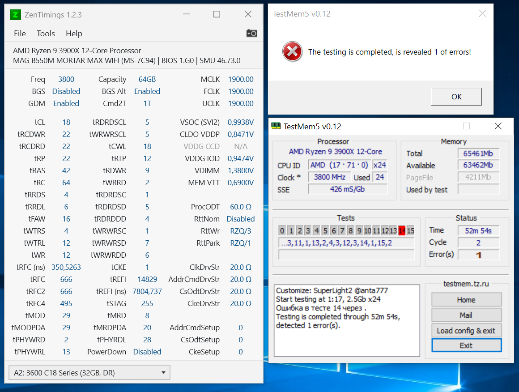519x392 pixels.
Task: Click the red error icon in the dialog
Action: (292, 51)
